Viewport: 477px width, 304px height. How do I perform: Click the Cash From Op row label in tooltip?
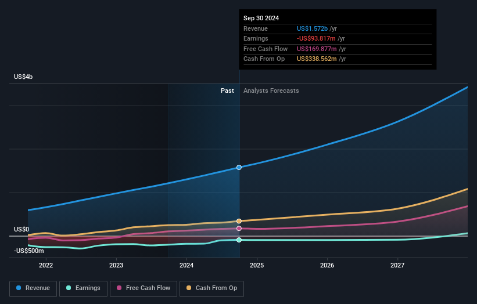[264, 59]
